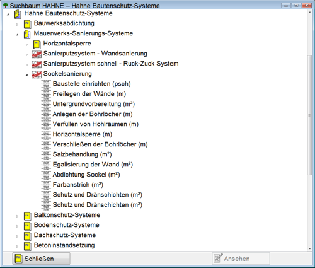Image resolution: width=315 pixels, height=268 pixels.
Task: Click the position icon beside Egalisierung der Wand
Action: [x=46, y=165]
